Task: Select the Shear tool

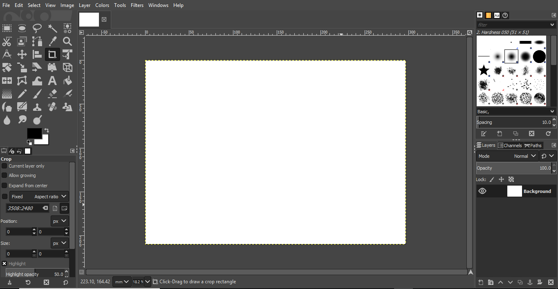Action: (x=37, y=67)
